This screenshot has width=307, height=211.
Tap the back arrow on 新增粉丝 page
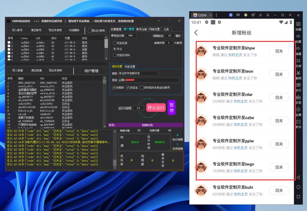click(x=196, y=33)
